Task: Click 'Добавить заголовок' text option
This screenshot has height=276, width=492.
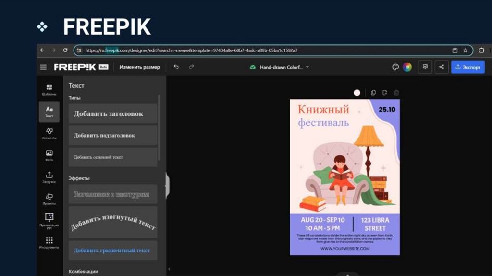Action: (x=113, y=113)
